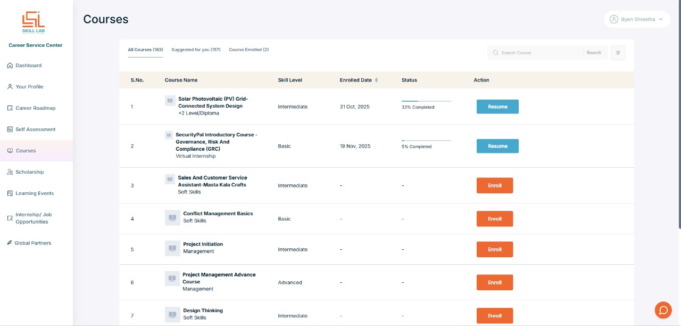Click the Self Assessment sidebar icon
This screenshot has height=326, width=681.
(10, 129)
